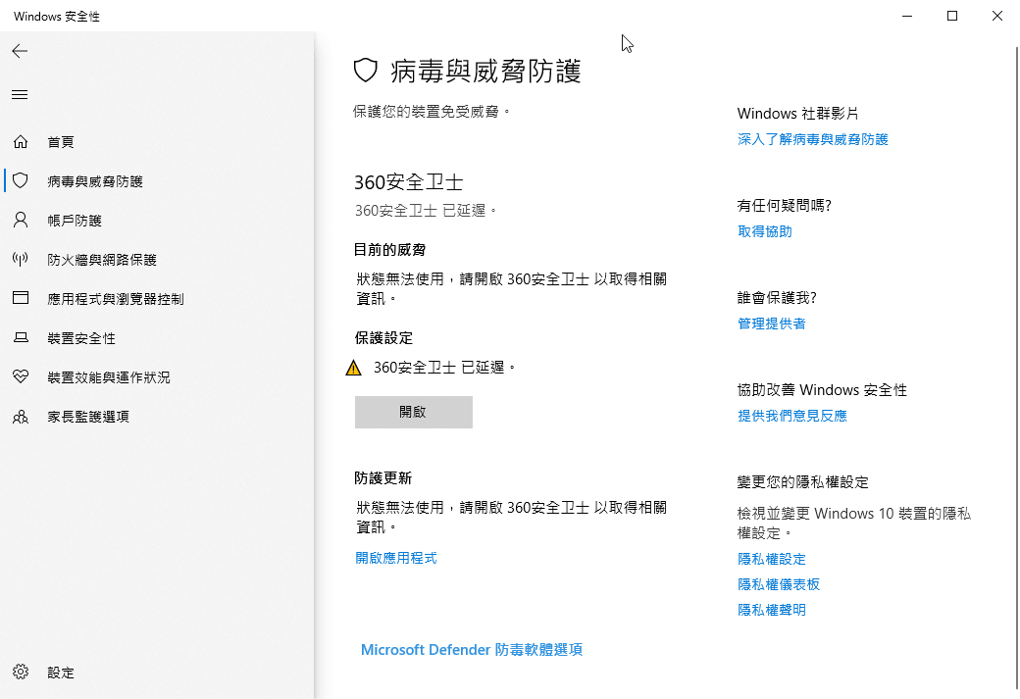Viewport: 1020px width, 699px height.
Task: Select 病毒與威脅防護 in sidebar
Action: click(x=95, y=181)
